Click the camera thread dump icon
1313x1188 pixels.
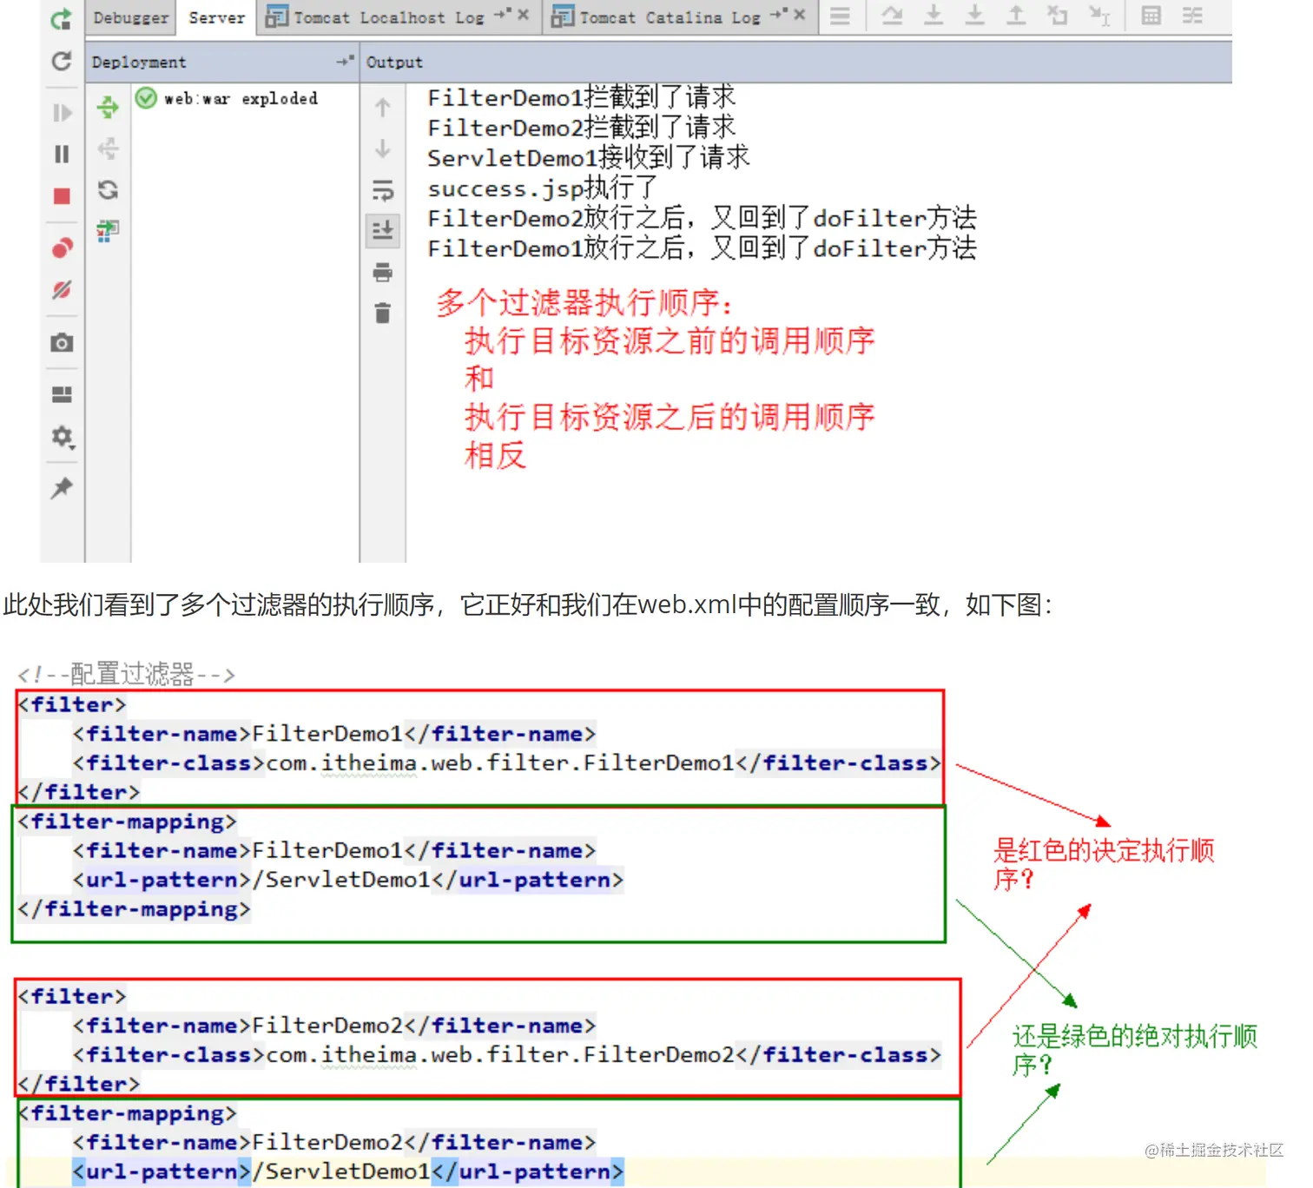click(x=61, y=342)
